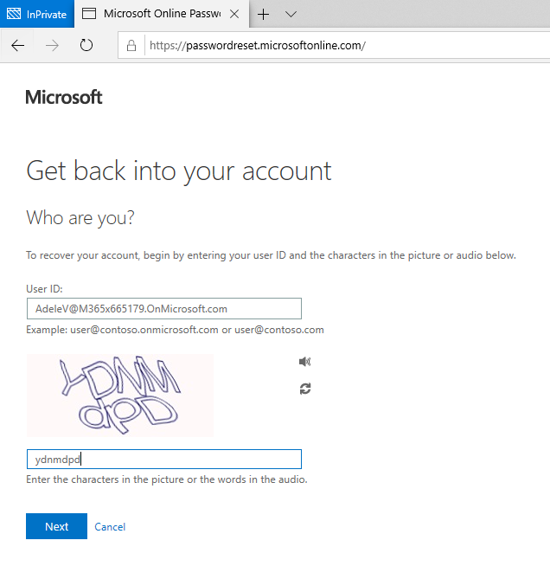This screenshot has height=579, width=550.
Task: Go back using the browser back arrow
Action: pyautogui.click(x=17, y=45)
